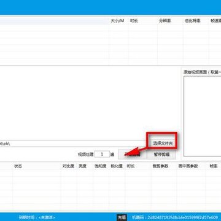The height and width of the screenshot is (221, 221).
Task: Click the 机器码 machine code text
Action: point(175,217)
